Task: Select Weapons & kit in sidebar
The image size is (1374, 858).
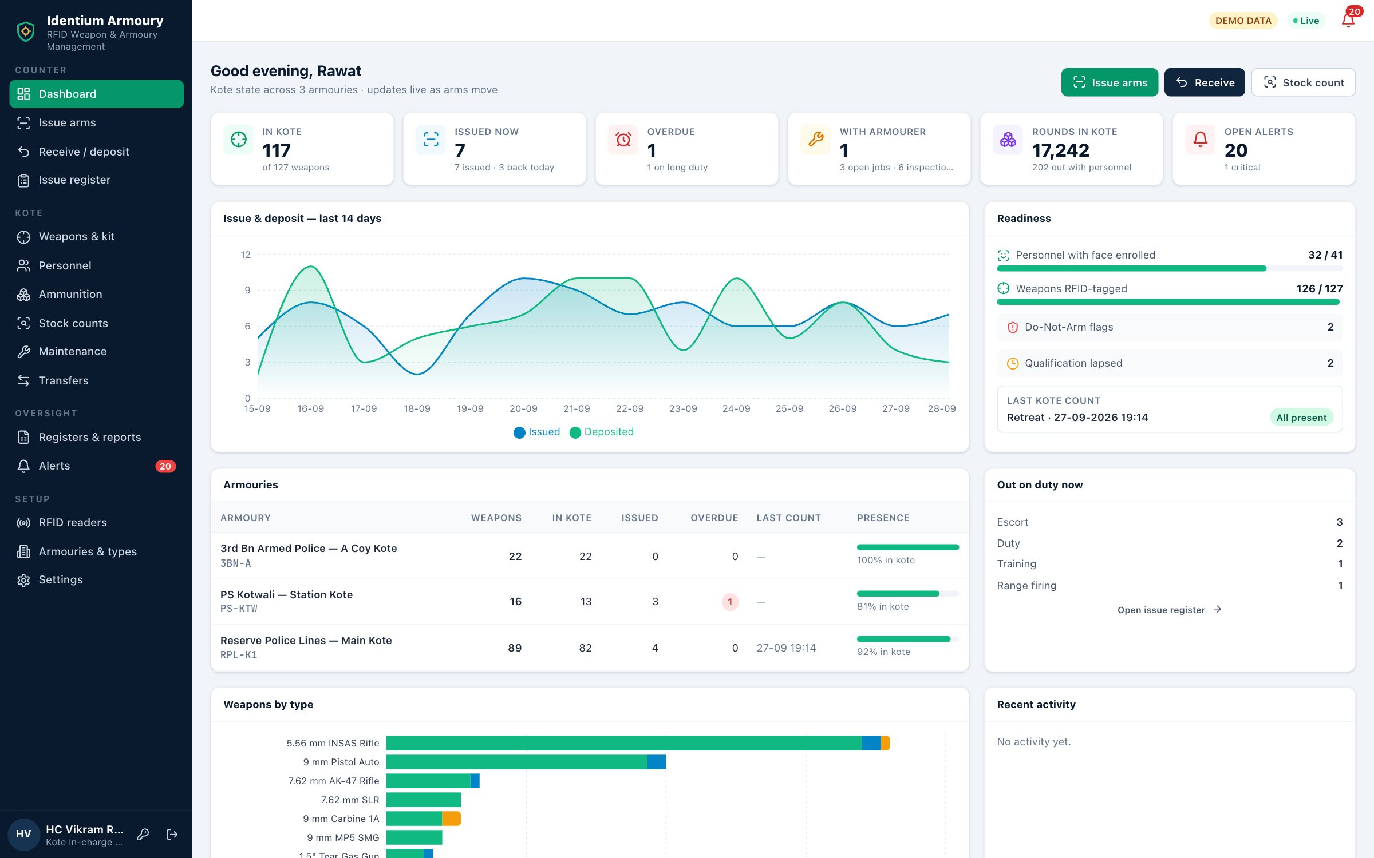Action: [x=96, y=237]
